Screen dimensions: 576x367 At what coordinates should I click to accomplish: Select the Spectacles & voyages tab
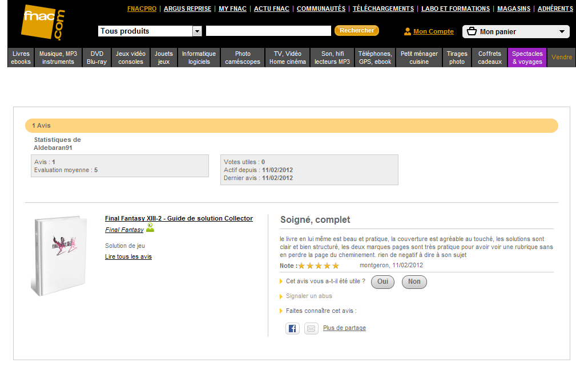click(527, 58)
